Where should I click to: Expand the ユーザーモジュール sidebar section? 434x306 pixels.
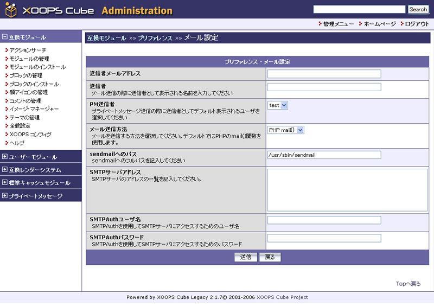4,156
